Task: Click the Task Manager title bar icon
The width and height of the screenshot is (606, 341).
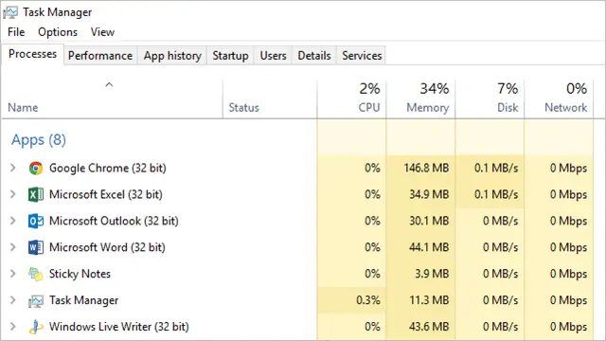Action: pos(10,12)
